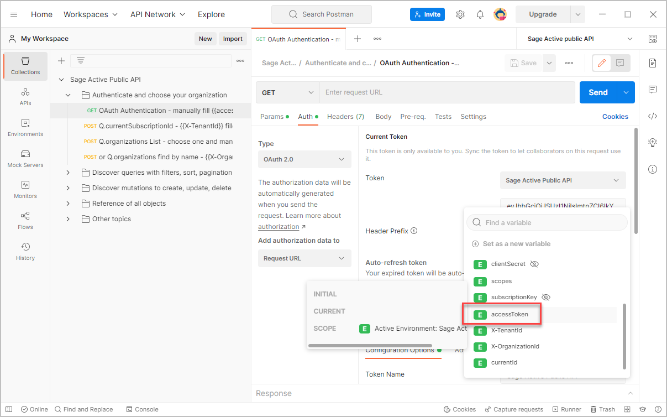Image resolution: width=667 pixels, height=417 pixels.
Task: Open the Comments right sidebar icon
Action: [x=653, y=90]
